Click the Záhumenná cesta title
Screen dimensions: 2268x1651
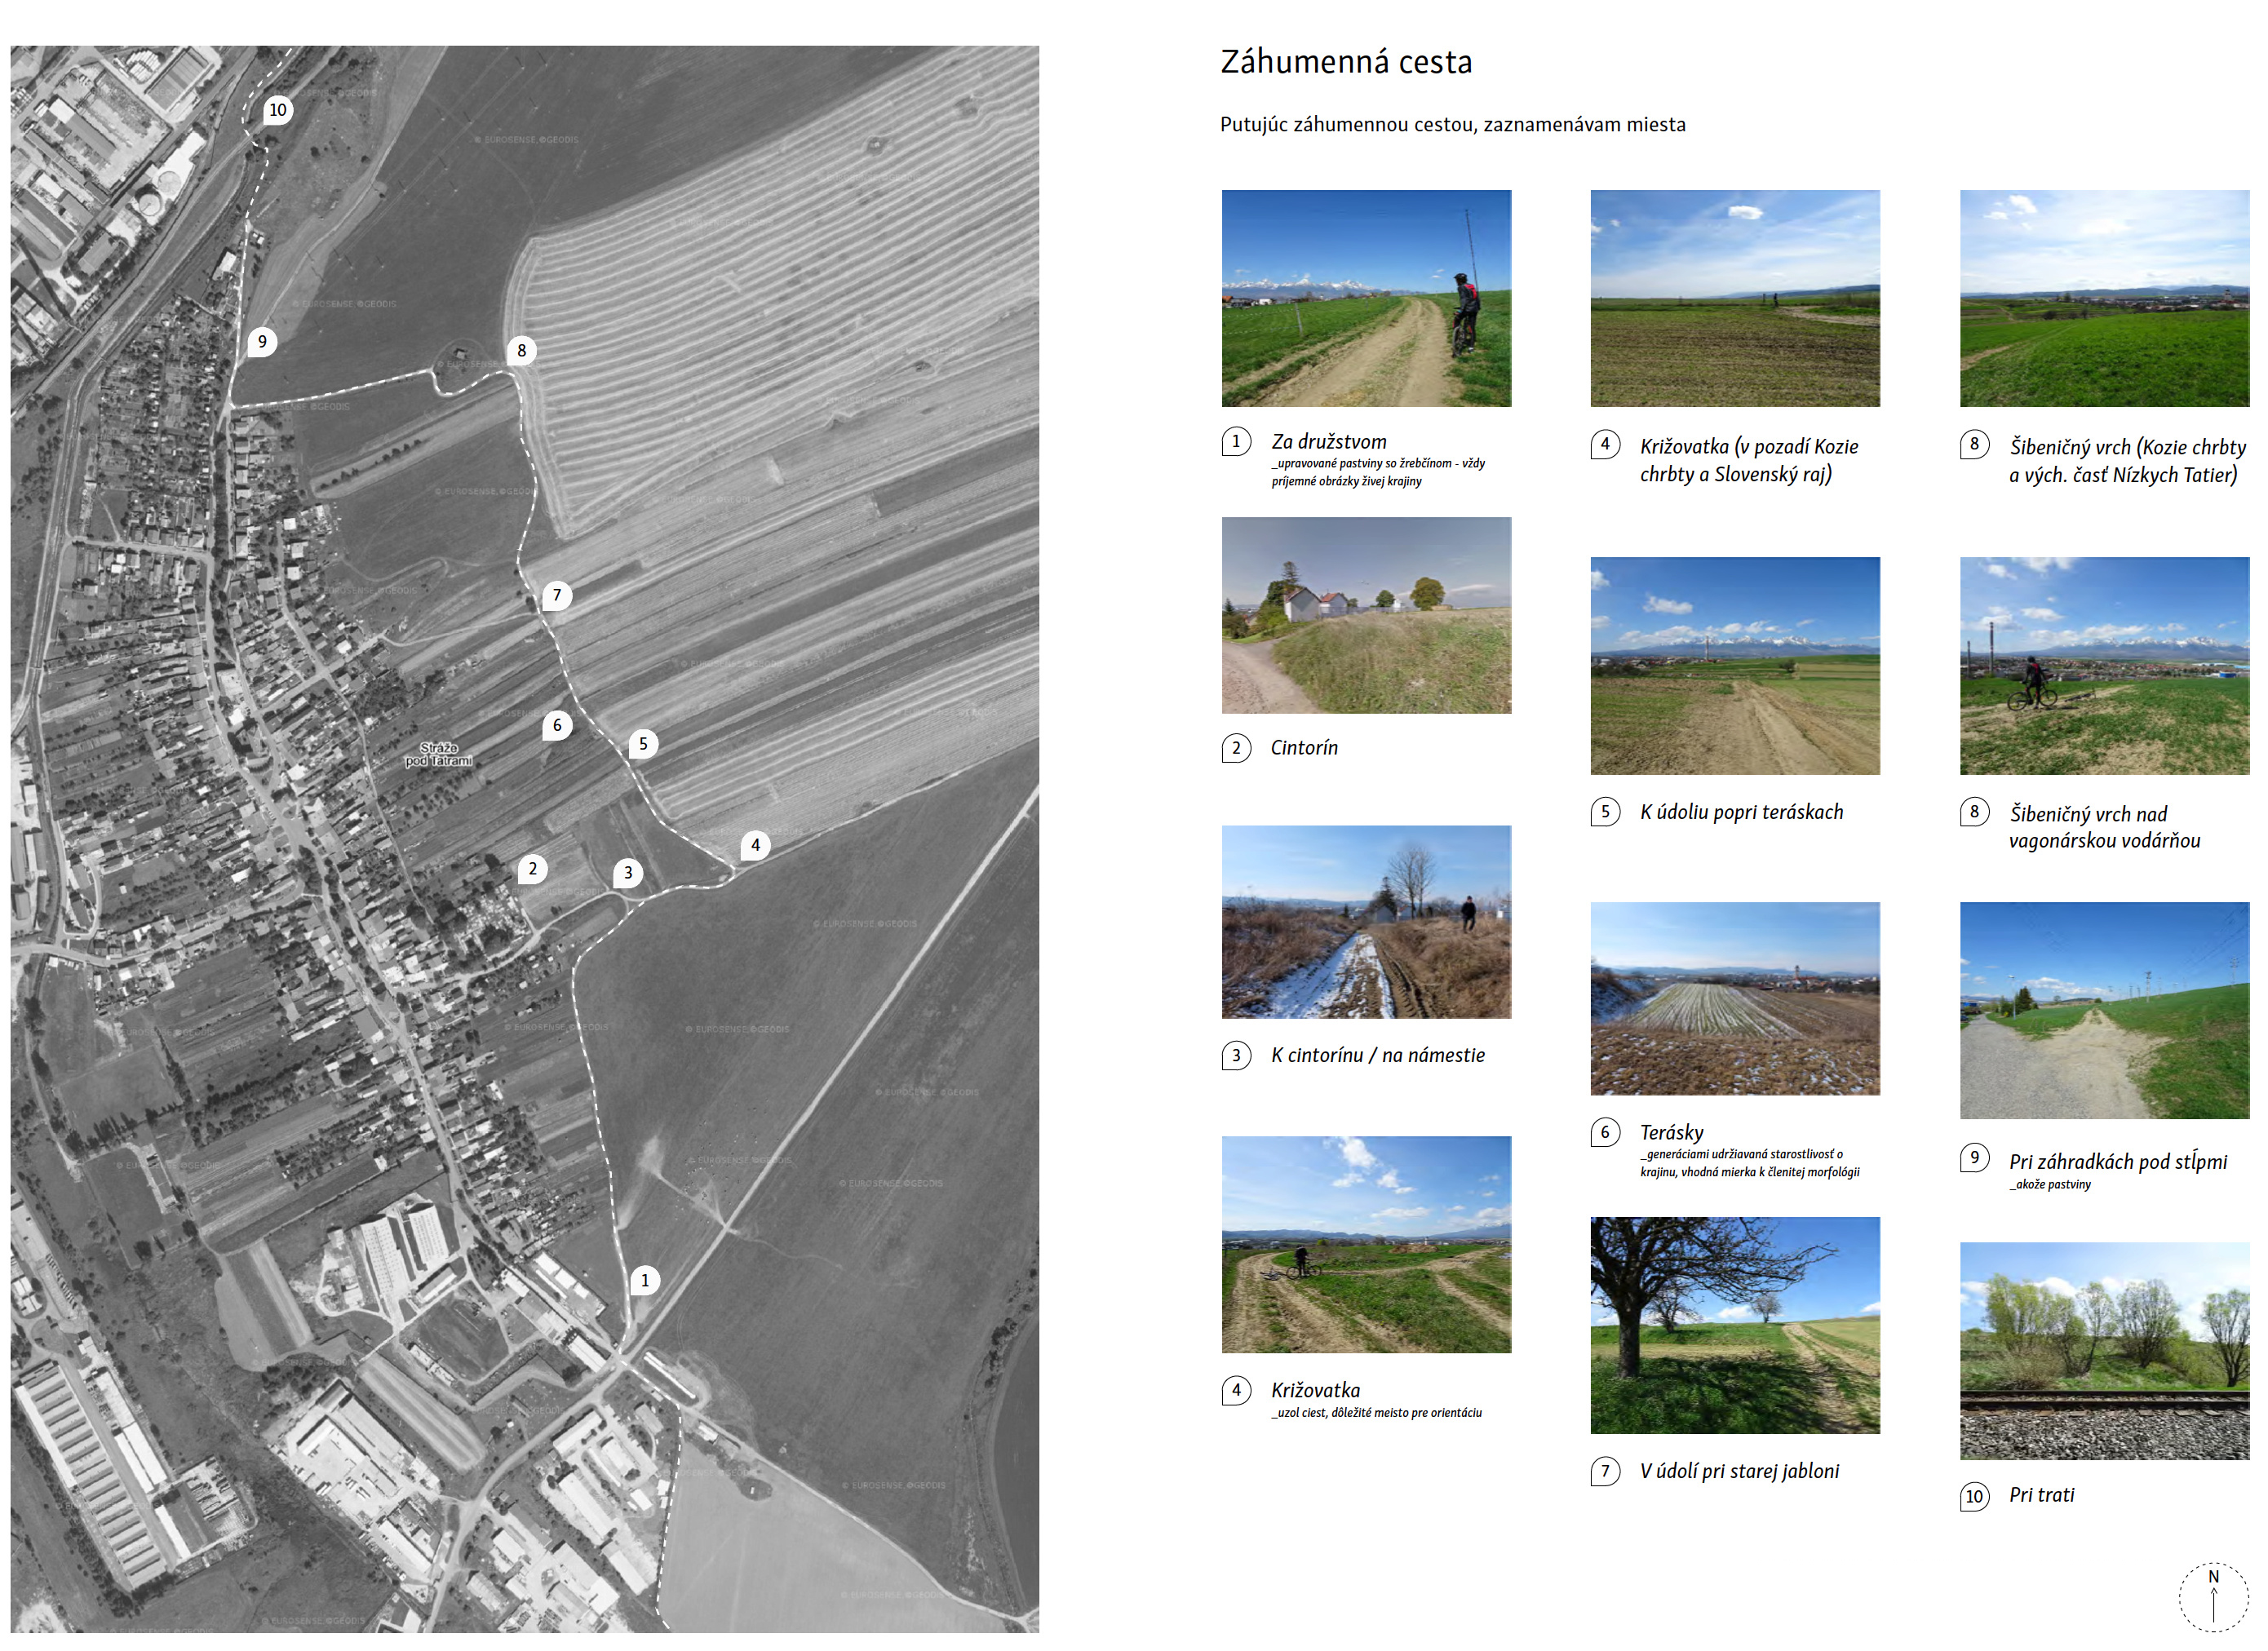1346,62
